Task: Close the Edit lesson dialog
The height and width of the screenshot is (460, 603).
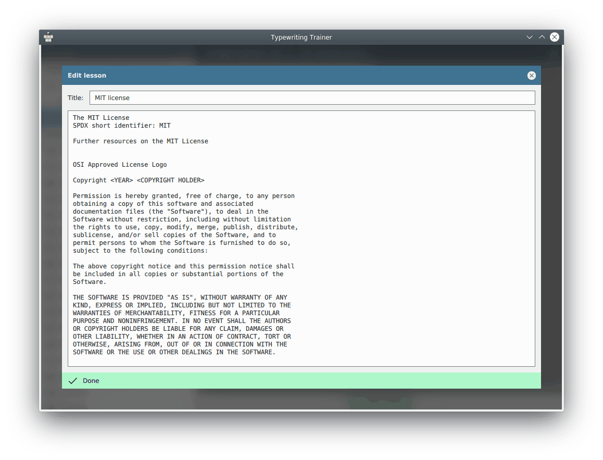Action: click(532, 76)
